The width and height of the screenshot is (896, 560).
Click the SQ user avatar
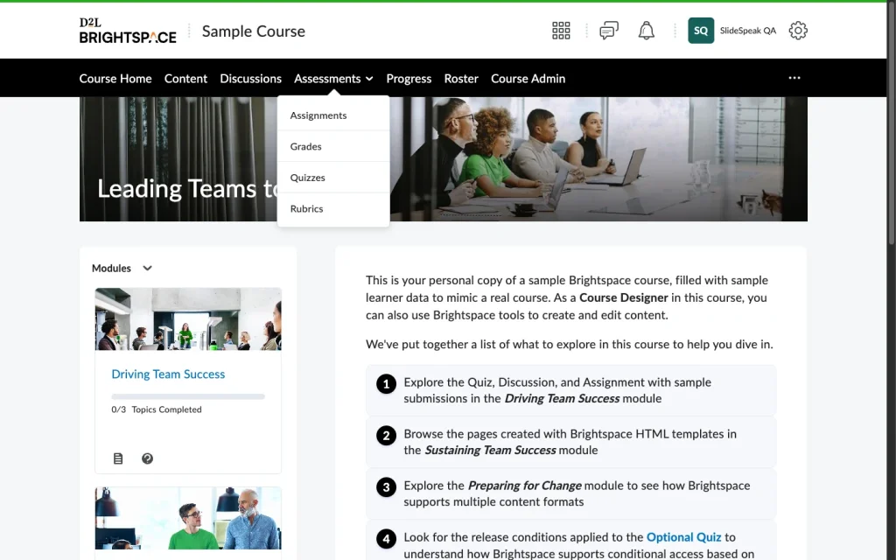701,31
